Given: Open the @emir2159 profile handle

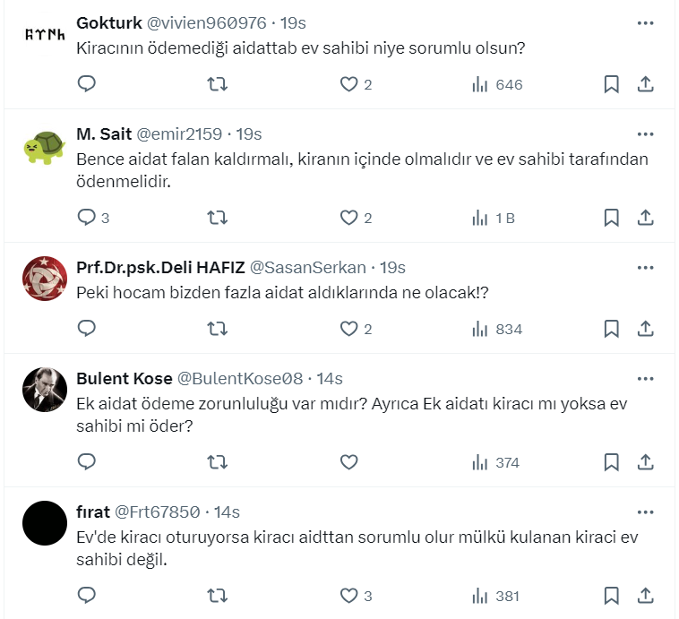Looking at the screenshot, I should (x=178, y=134).
